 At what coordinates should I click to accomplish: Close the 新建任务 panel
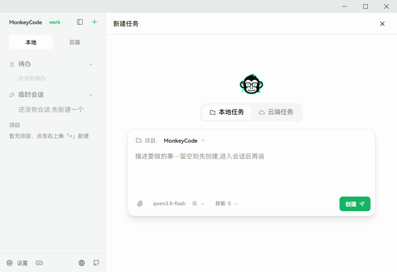coord(382,24)
